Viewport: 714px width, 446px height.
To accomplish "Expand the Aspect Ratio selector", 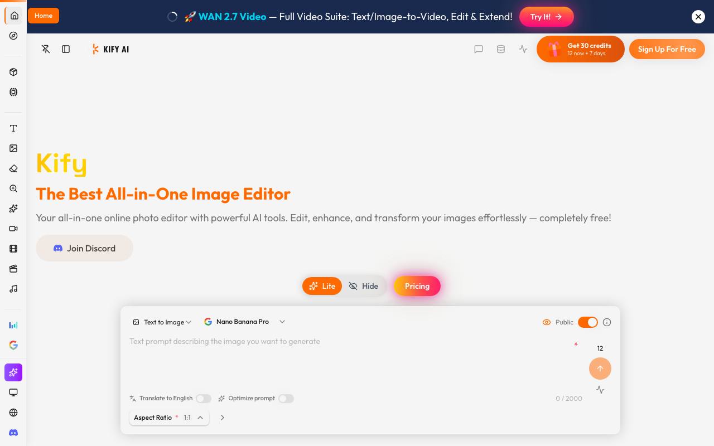I will point(169,418).
